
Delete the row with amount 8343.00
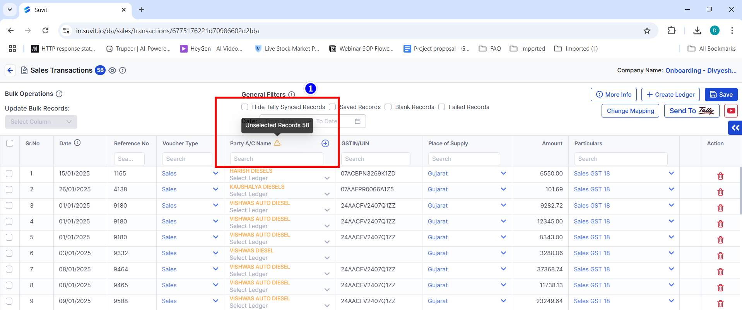click(x=720, y=240)
